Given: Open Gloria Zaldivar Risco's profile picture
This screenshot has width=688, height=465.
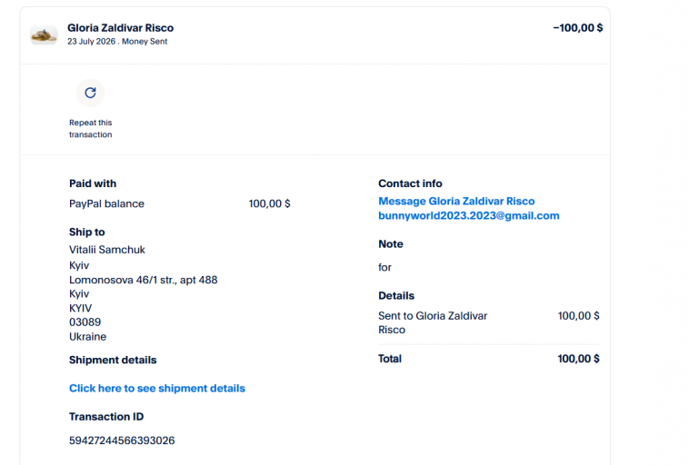Looking at the screenshot, I should click(x=44, y=35).
